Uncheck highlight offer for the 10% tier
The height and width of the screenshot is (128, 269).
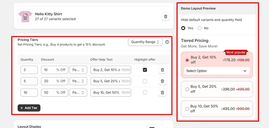(x=145, y=70)
